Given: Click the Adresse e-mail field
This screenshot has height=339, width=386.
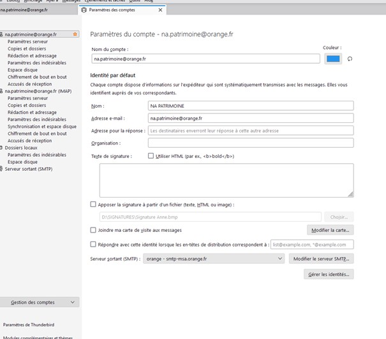Looking at the screenshot, I should point(251,118).
